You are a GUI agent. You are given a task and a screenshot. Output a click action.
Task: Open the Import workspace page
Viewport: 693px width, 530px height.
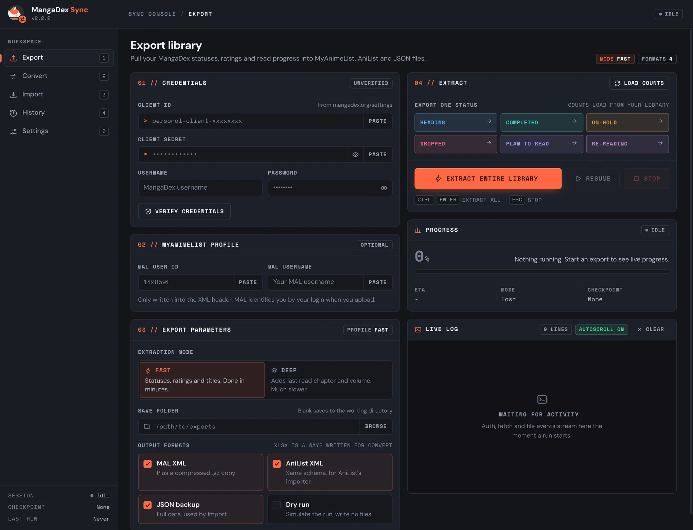(x=58, y=94)
